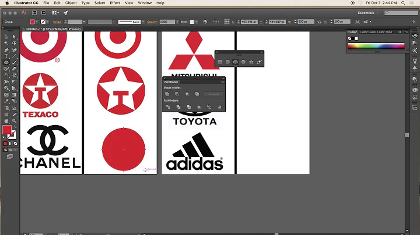Select the Hand tool
The width and height of the screenshot is (420, 235).
point(6,121)
